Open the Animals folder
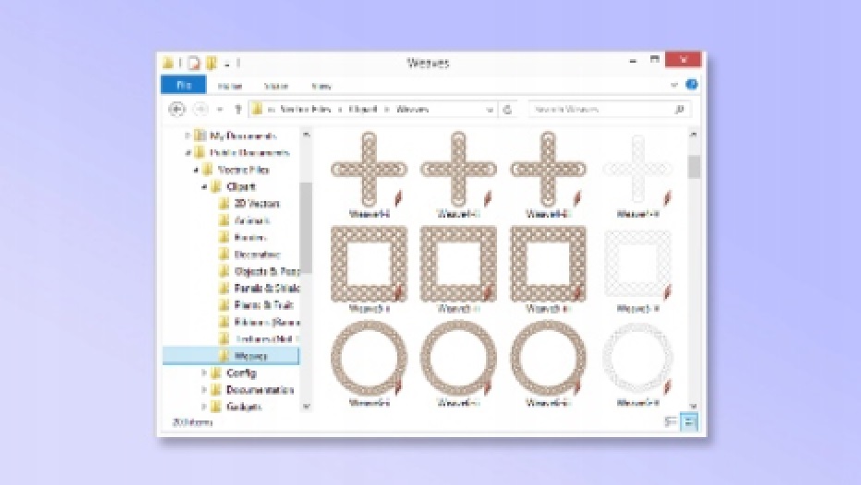 [251, 221]
